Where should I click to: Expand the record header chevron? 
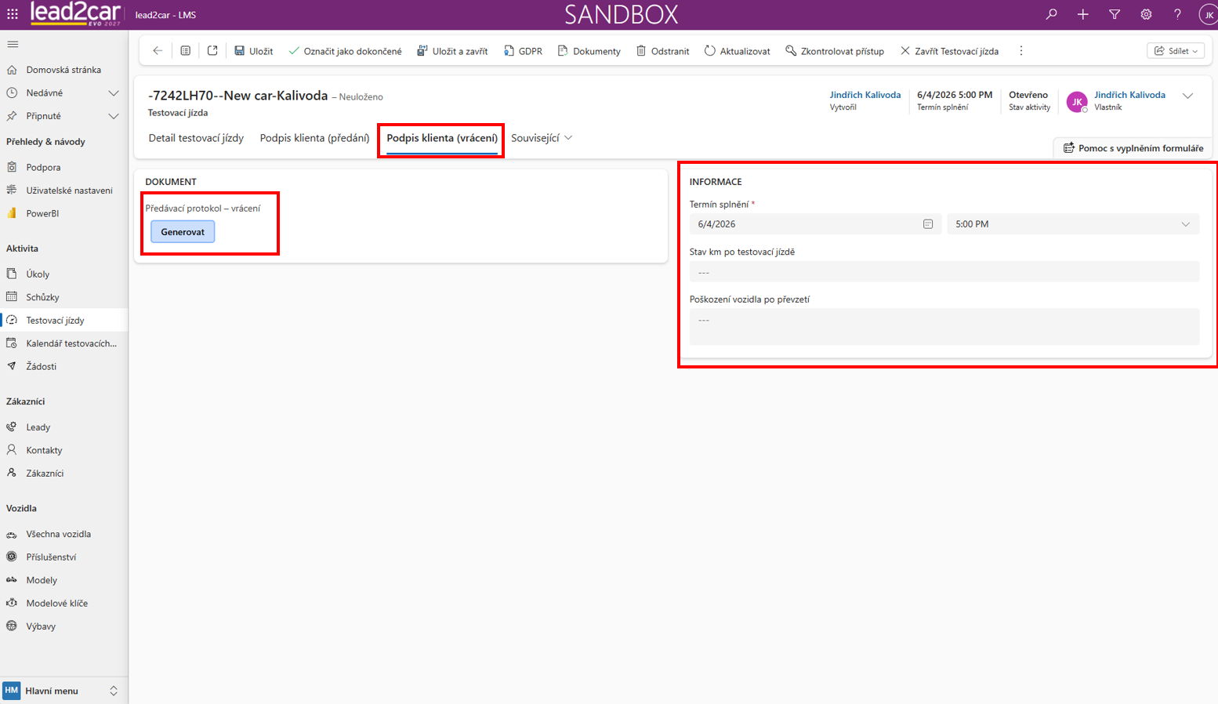[x=1187, y=96]
